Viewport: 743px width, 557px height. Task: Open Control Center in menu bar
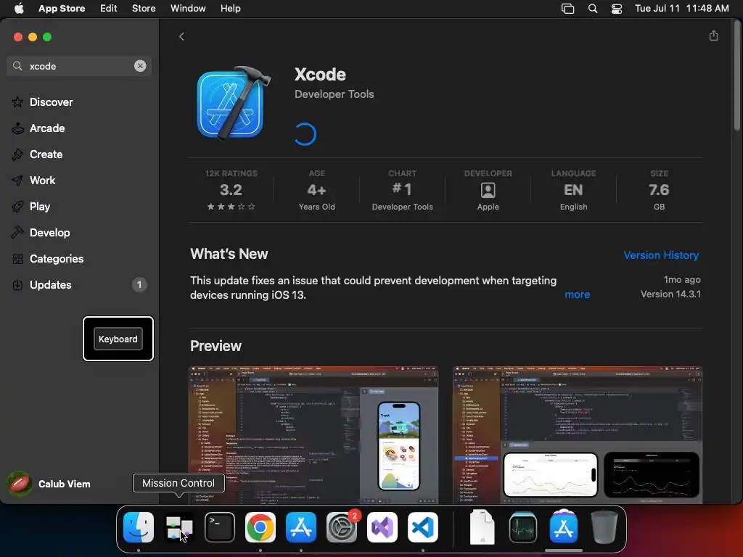(x=617, y=8)
